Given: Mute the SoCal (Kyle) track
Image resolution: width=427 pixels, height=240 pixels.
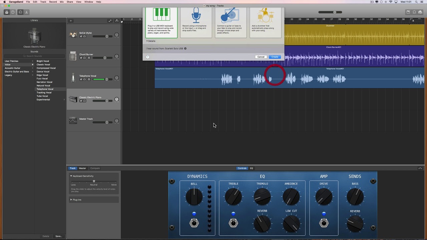Looking at the screenshot, I should click(81, 36).
